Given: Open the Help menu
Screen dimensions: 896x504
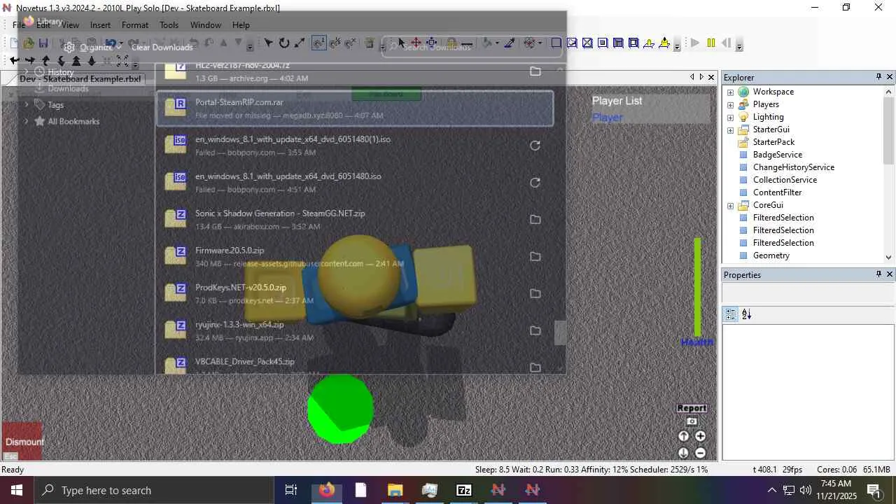Looking at the screenshot, I should 241,25.
